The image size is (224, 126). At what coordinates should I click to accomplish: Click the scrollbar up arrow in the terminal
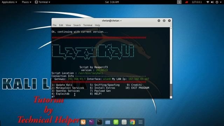coord(171,28)
